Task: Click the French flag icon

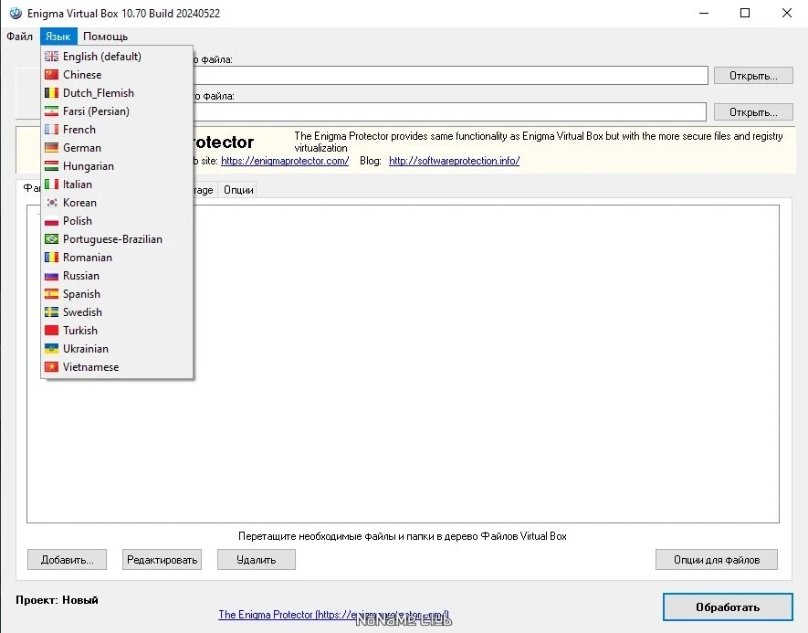Action: pos(51,130)
